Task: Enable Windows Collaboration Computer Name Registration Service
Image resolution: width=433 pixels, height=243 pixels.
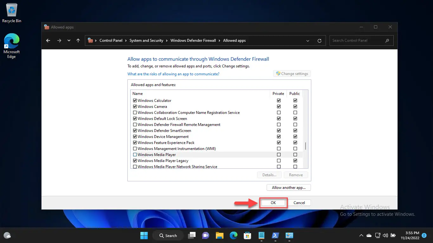Action: coord(135,113)
